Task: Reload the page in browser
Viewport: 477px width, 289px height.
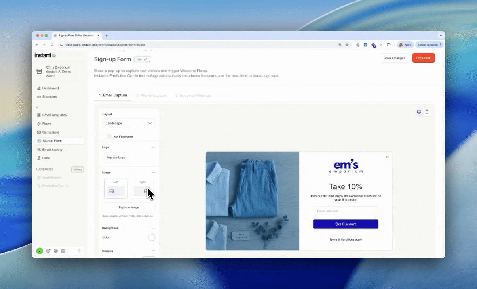Action: 52,45
